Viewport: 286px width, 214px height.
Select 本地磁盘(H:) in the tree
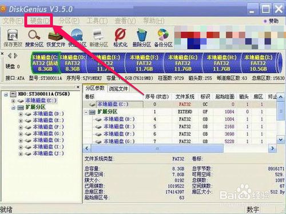[48, 140]
